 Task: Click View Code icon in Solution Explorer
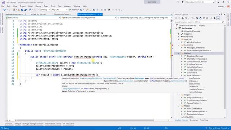click(x=211, y=18)
